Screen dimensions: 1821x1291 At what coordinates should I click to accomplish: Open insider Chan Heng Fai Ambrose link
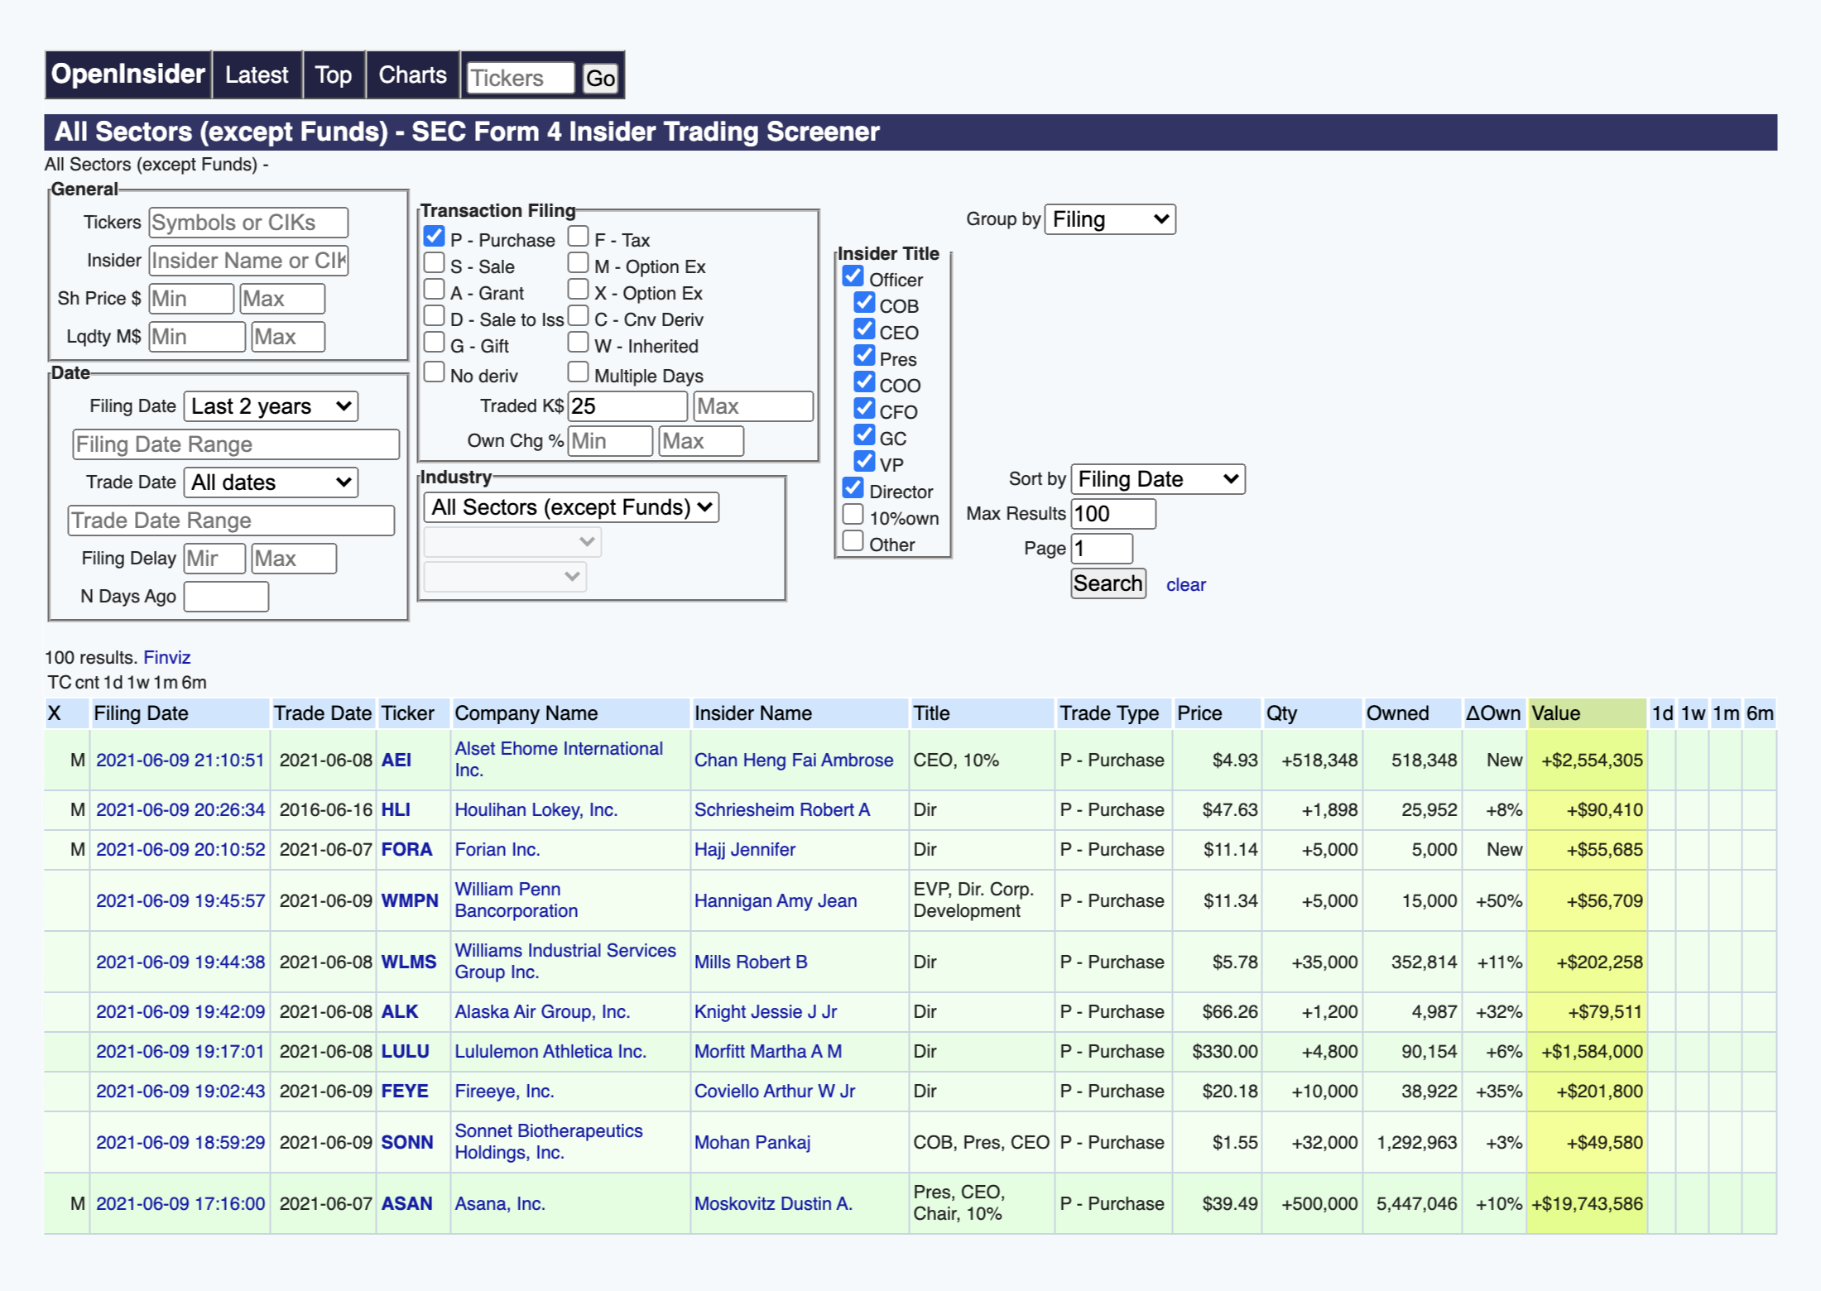793,760
